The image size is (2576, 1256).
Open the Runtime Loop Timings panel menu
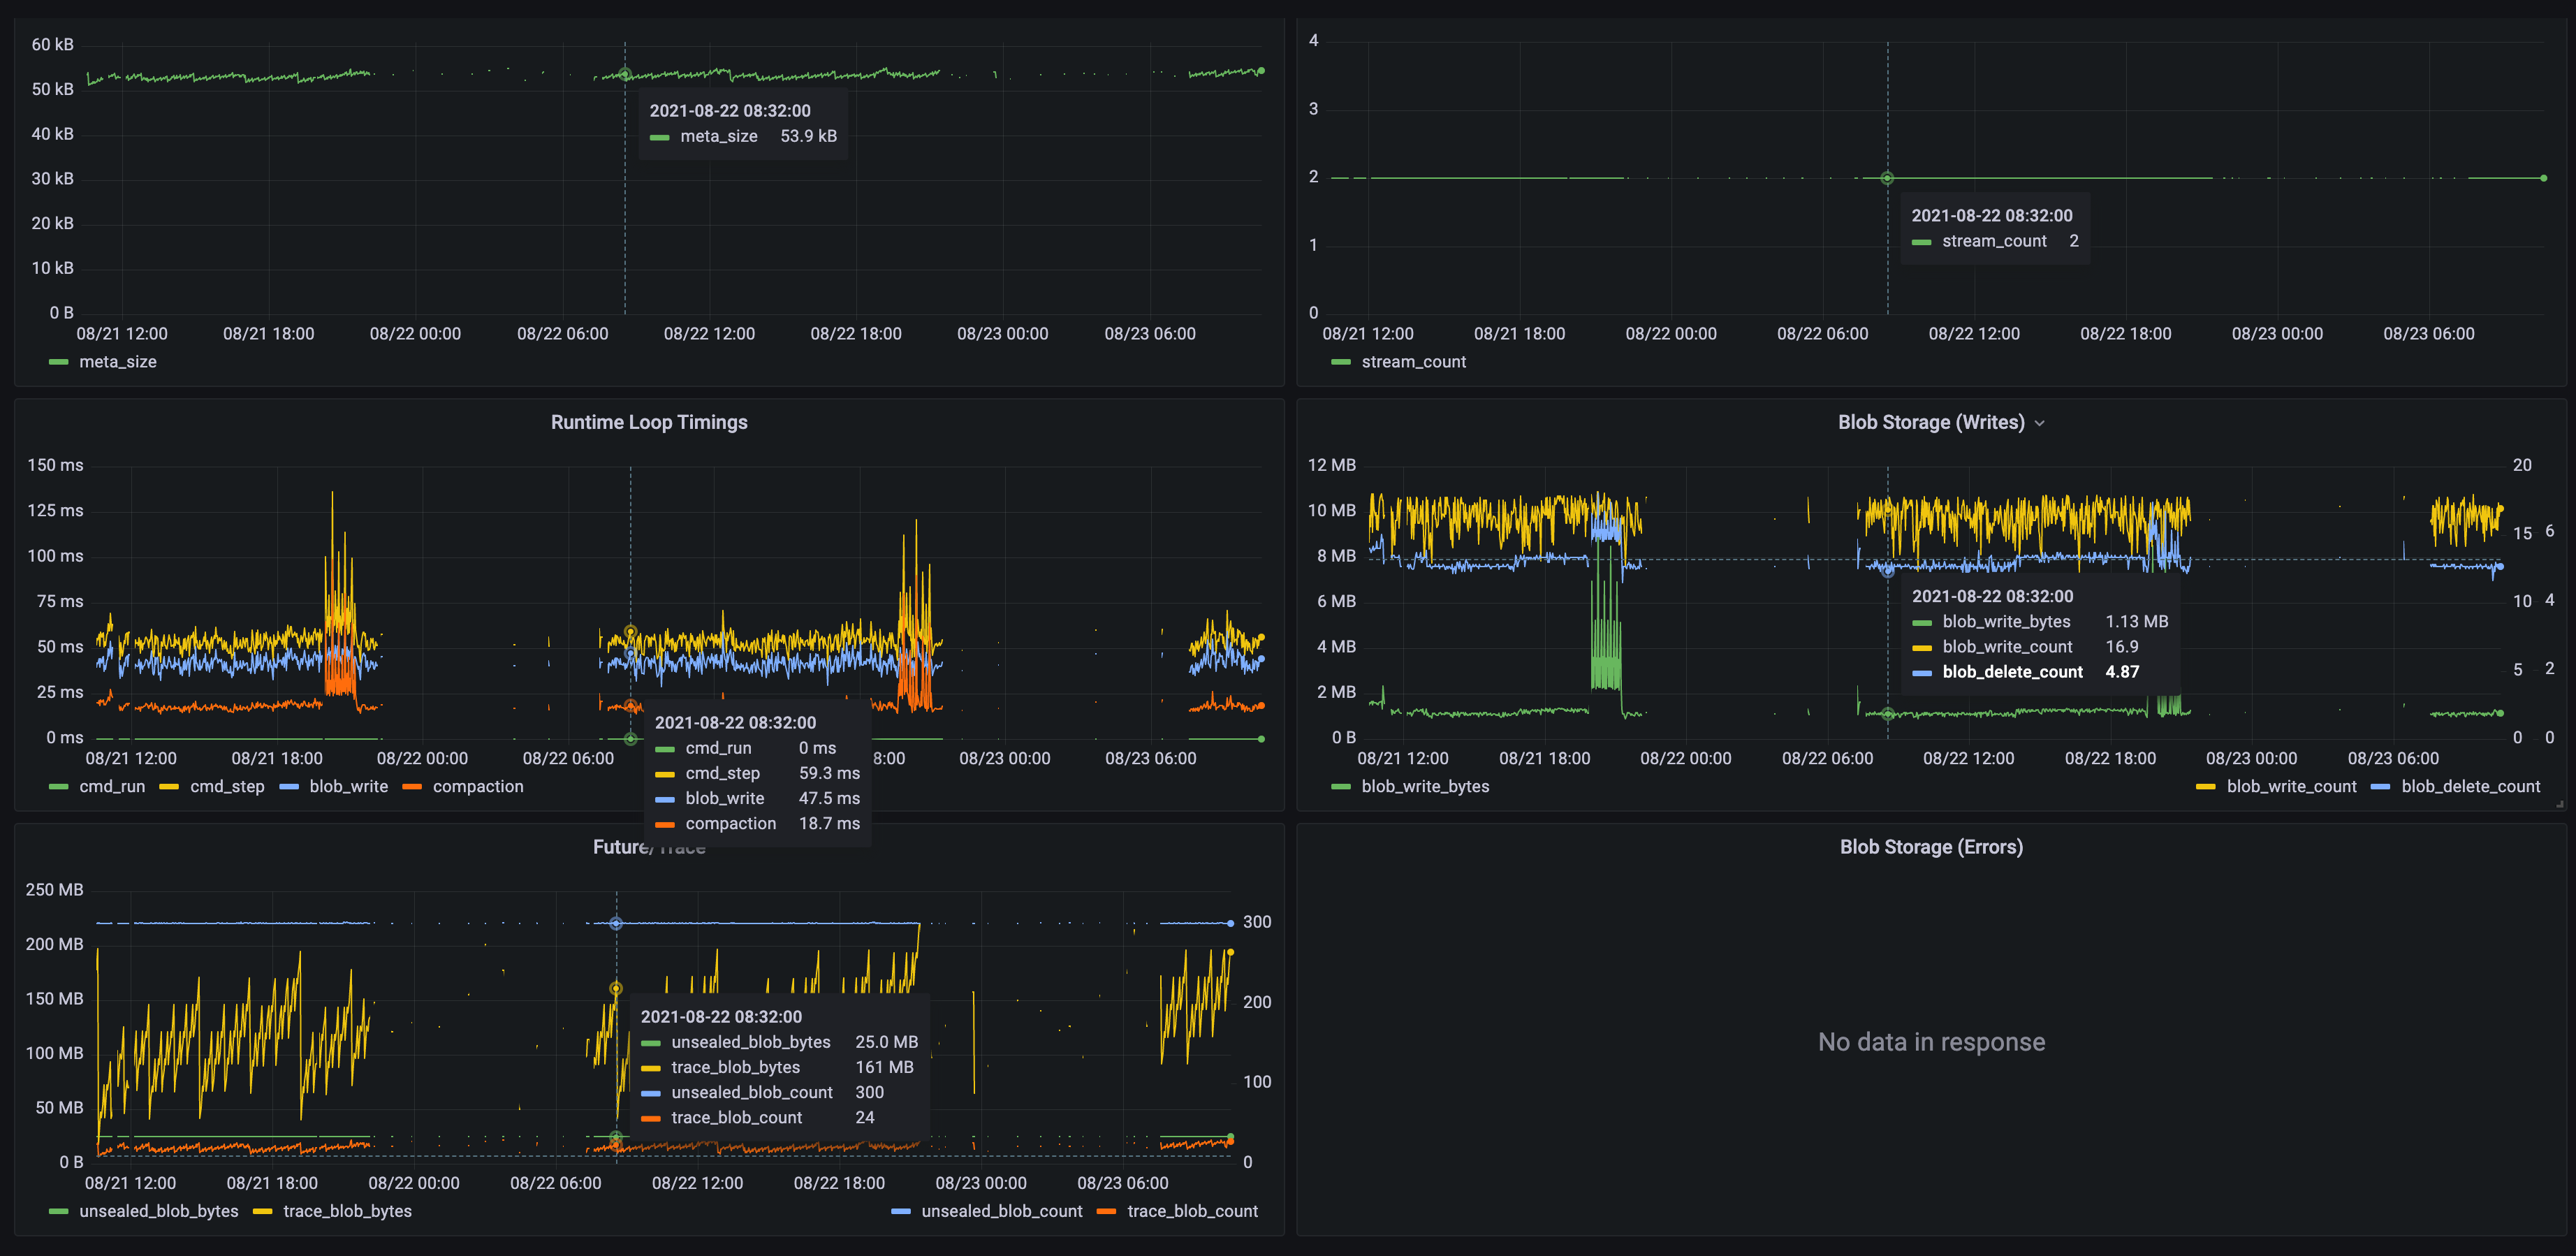(x=649, y=422)
